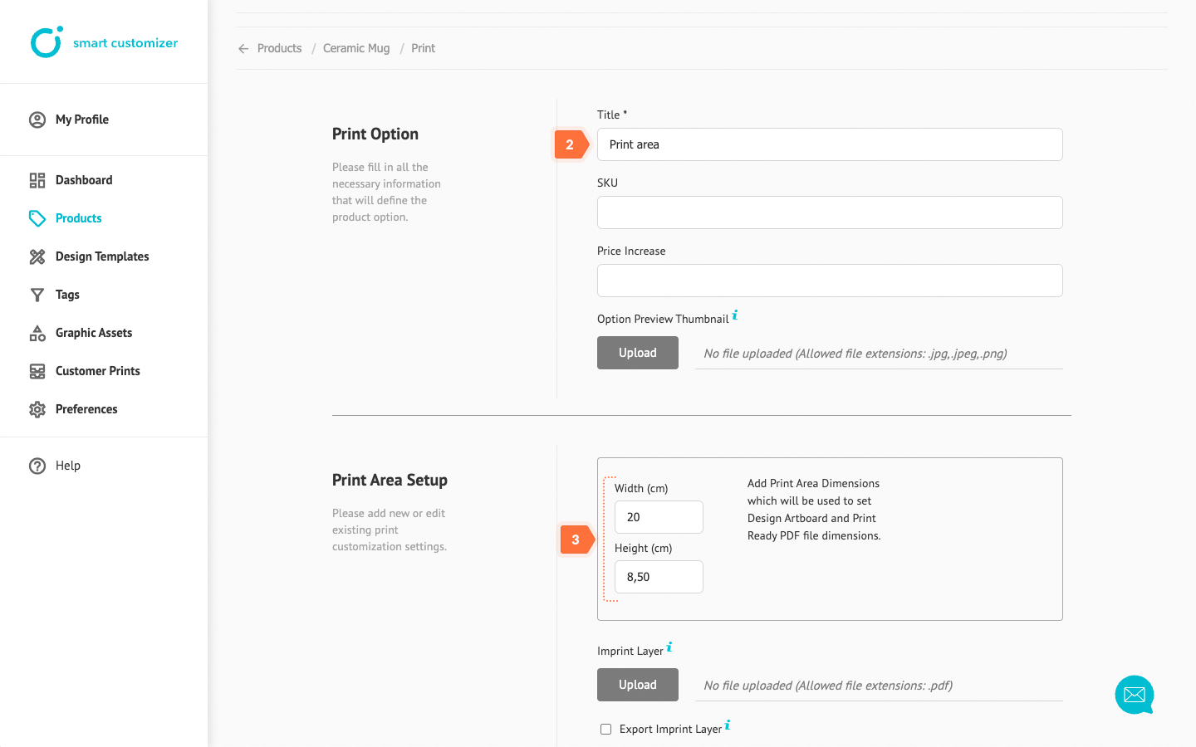Click the smart customizer brand text
This screenshot has width=1196, height=747.
pyautogui.click(x=125, y=43)
